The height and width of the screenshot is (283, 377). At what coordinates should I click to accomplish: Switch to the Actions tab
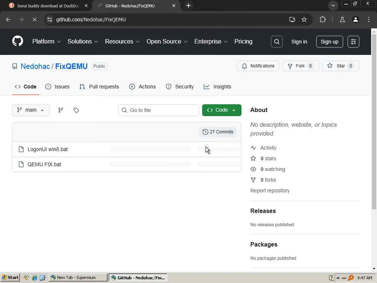tap(142, 87)
